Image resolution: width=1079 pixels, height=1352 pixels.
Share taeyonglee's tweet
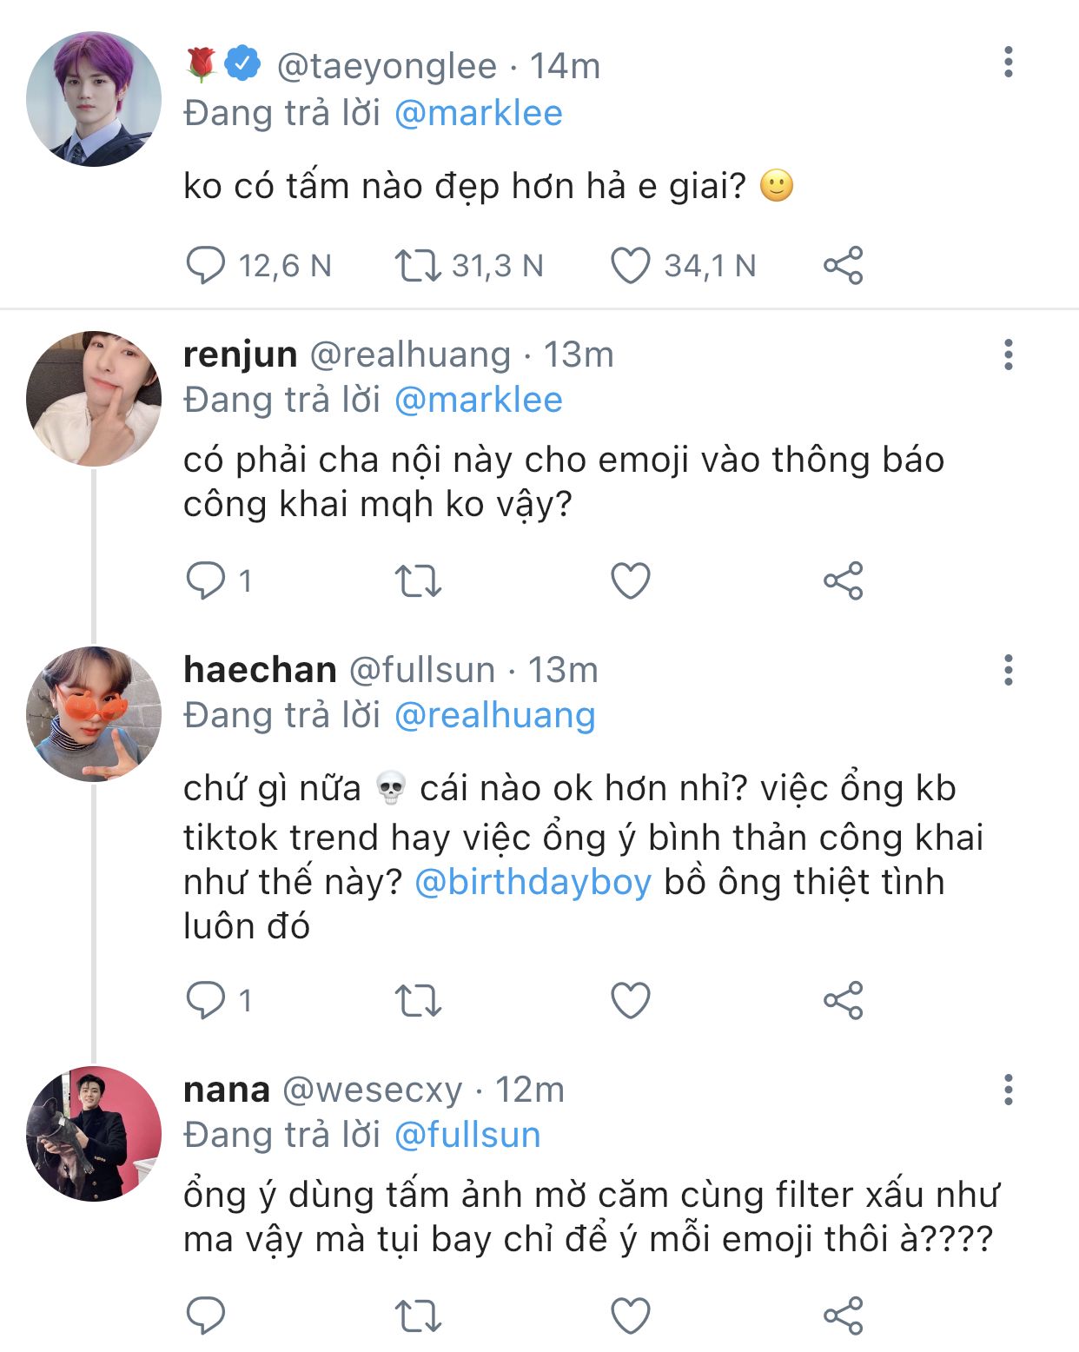[843, 266]
